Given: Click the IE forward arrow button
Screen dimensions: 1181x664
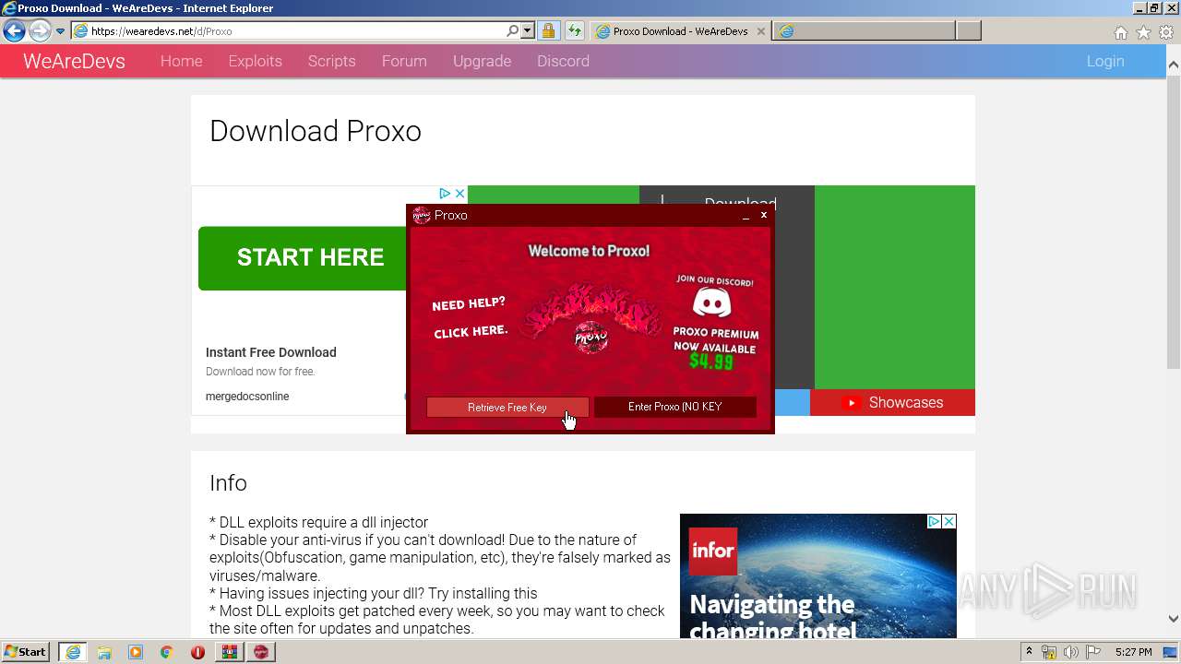Looking at the screenshot, I should click(40, 30).
